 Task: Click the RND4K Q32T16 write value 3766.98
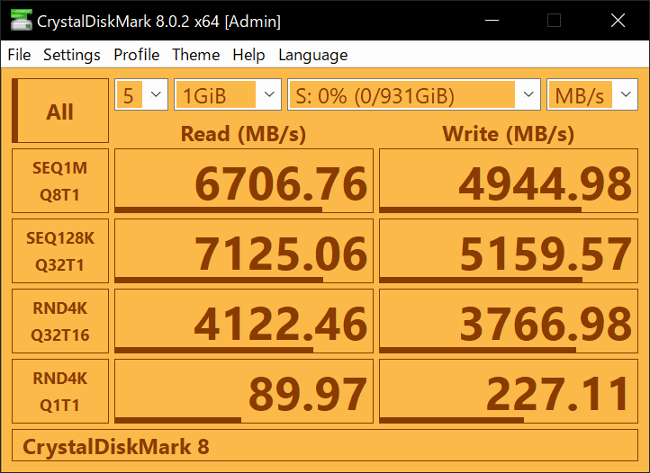coord(509,321)
